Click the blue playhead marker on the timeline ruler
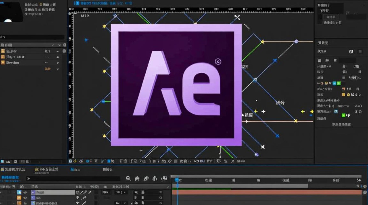 [x=177, y=181]
